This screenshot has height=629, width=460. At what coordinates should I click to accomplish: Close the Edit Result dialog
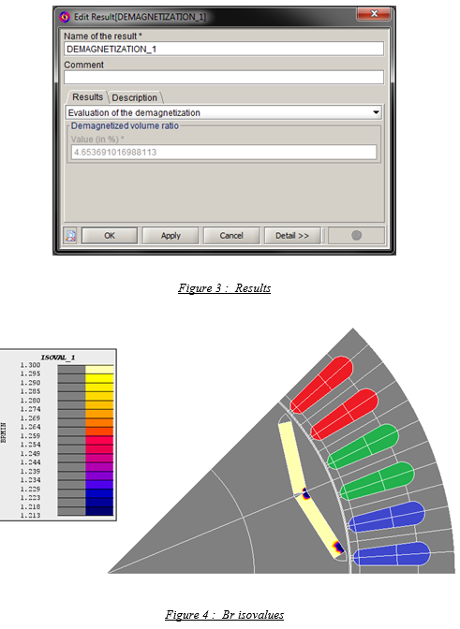[374, 14]
